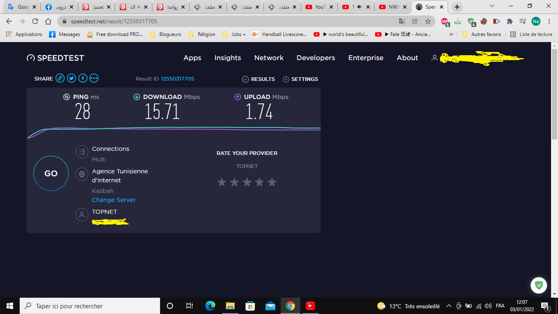The image size is (558, 314).
Task: Go to Chrome home page
Action: [x=48, y=21]
